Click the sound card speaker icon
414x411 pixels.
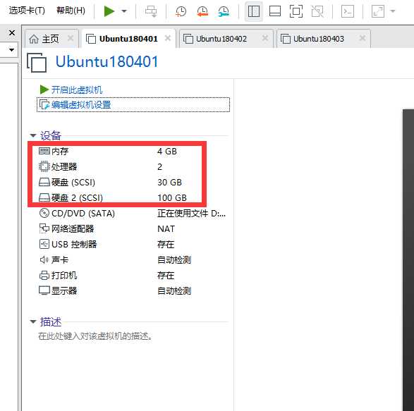[x=44, y=259]
